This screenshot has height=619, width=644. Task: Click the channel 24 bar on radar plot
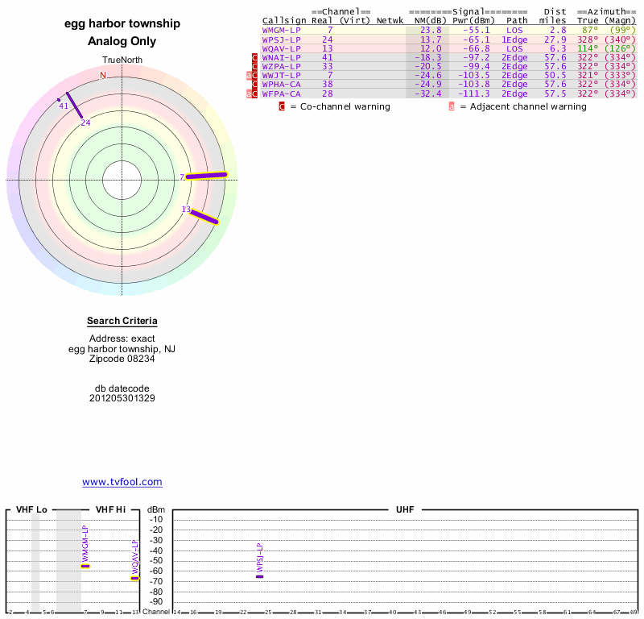point(75,106)
